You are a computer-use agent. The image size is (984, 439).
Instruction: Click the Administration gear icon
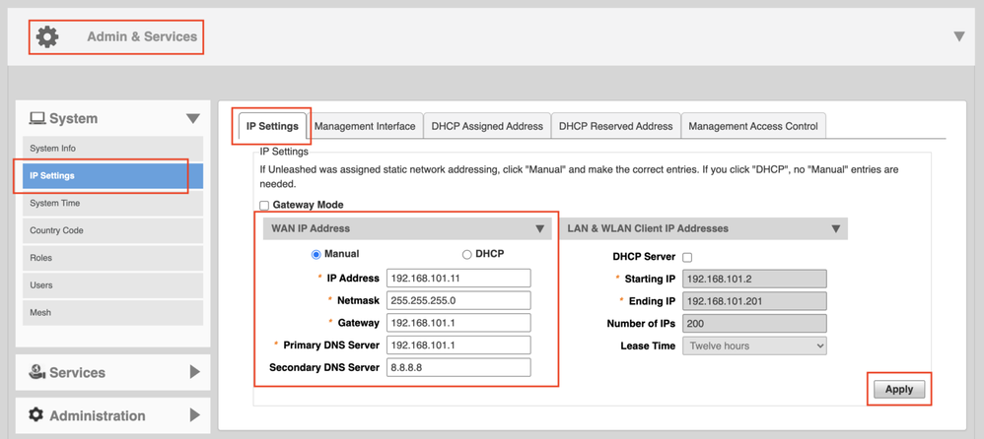(36, 415)
